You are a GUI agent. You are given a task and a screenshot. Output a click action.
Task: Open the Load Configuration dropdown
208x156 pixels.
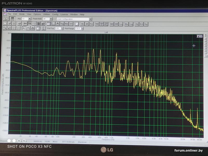click(90, 19)
